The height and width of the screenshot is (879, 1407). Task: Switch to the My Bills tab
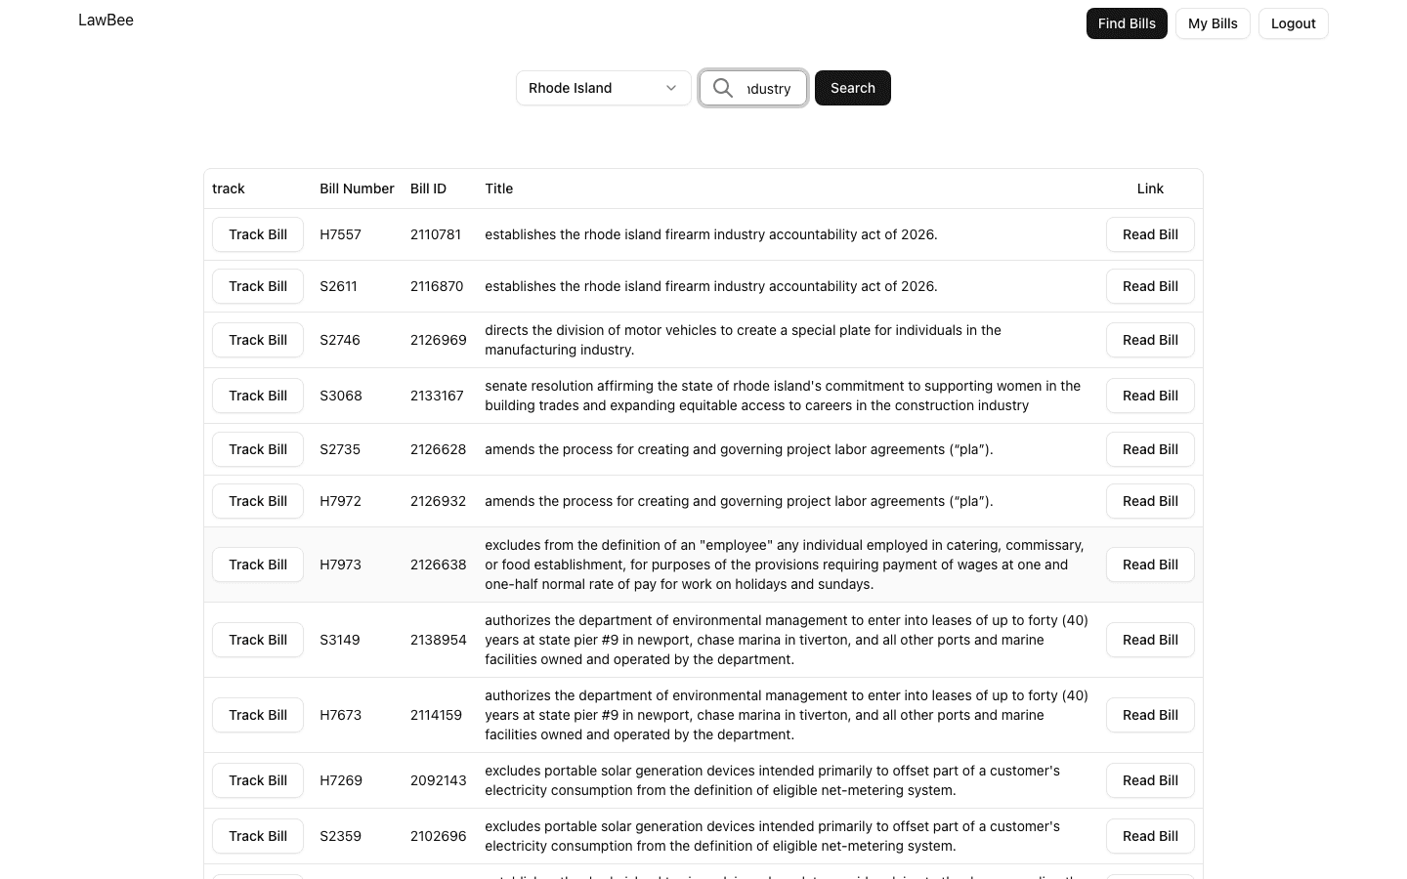coord(1213,22)
